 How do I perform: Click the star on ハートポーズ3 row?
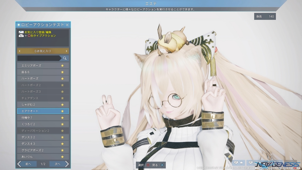[x=62, y=92]
